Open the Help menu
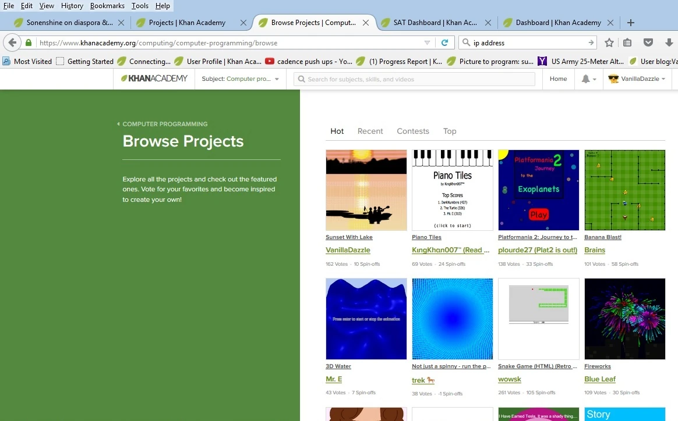 tap(163, 6)
